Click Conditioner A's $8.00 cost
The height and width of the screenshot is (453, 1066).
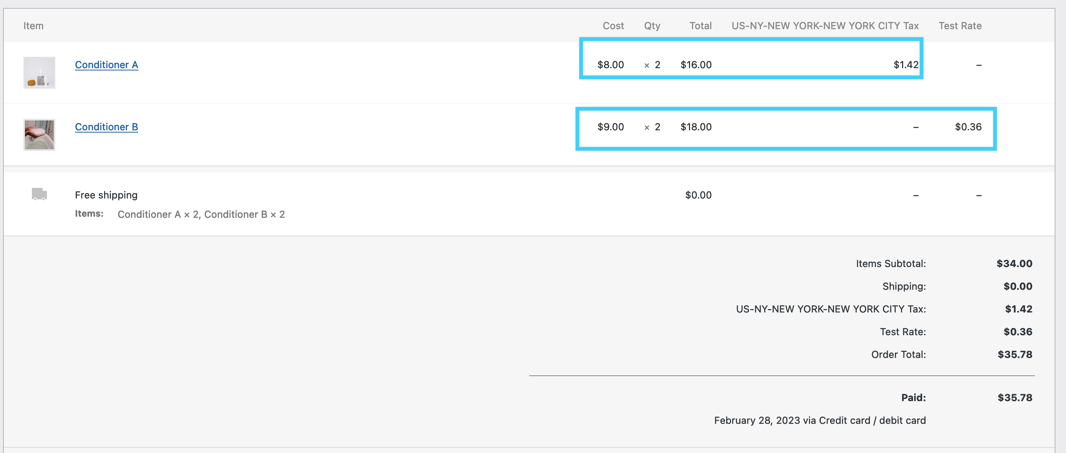pos(610,65)
